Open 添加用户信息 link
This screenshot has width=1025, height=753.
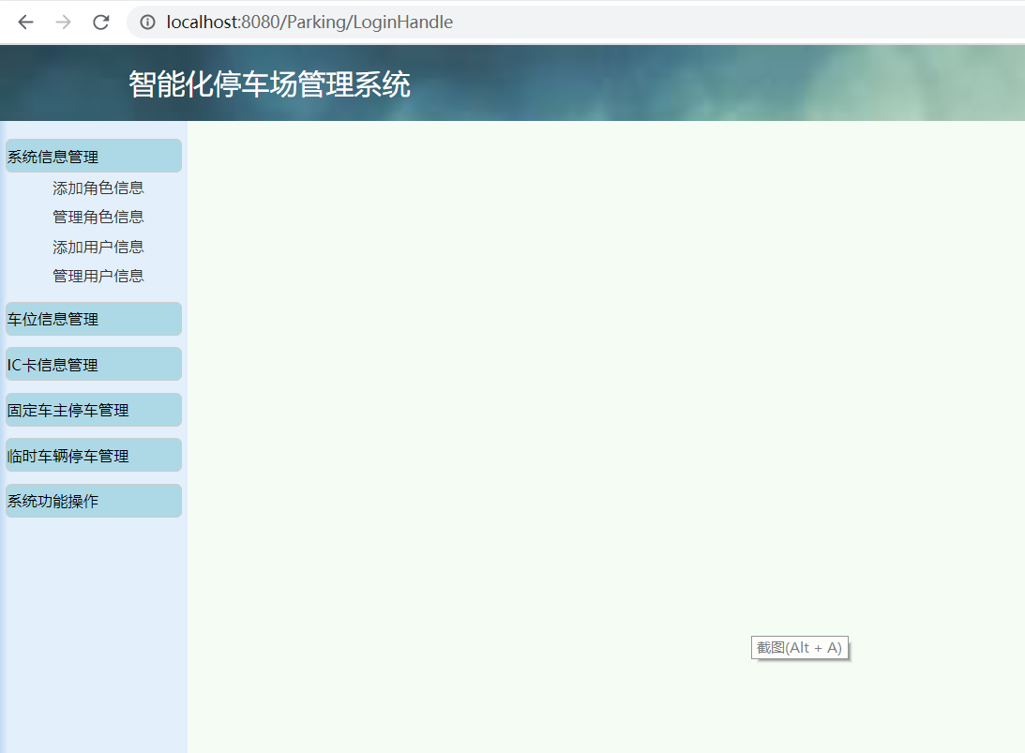pos(98,247)
